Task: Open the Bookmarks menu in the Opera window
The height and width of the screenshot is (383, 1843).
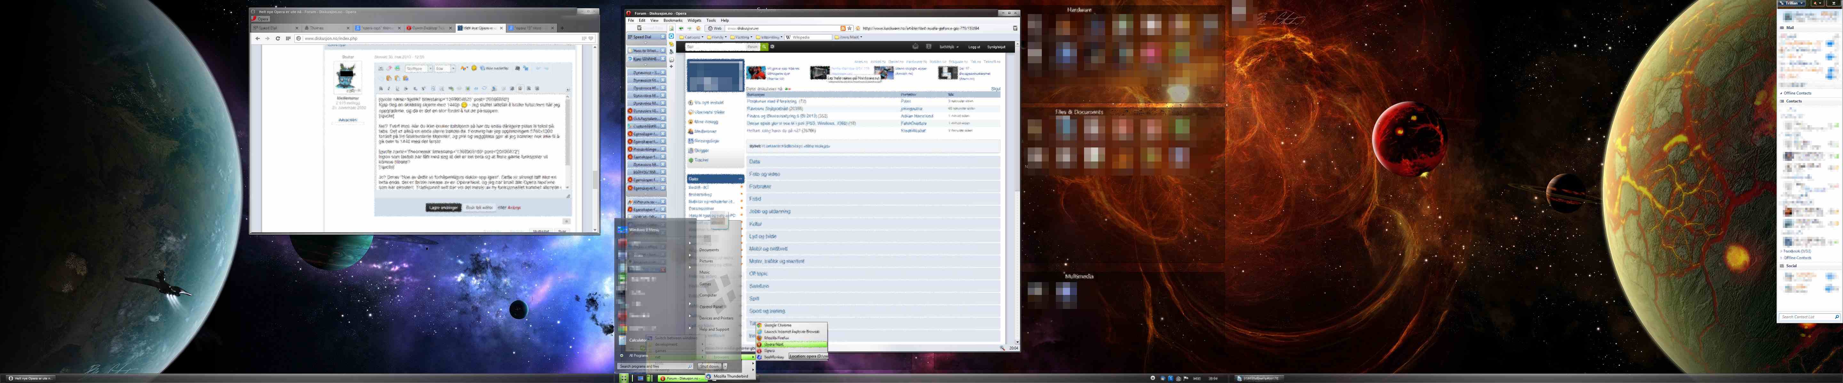Action: [x=673, y=20]
